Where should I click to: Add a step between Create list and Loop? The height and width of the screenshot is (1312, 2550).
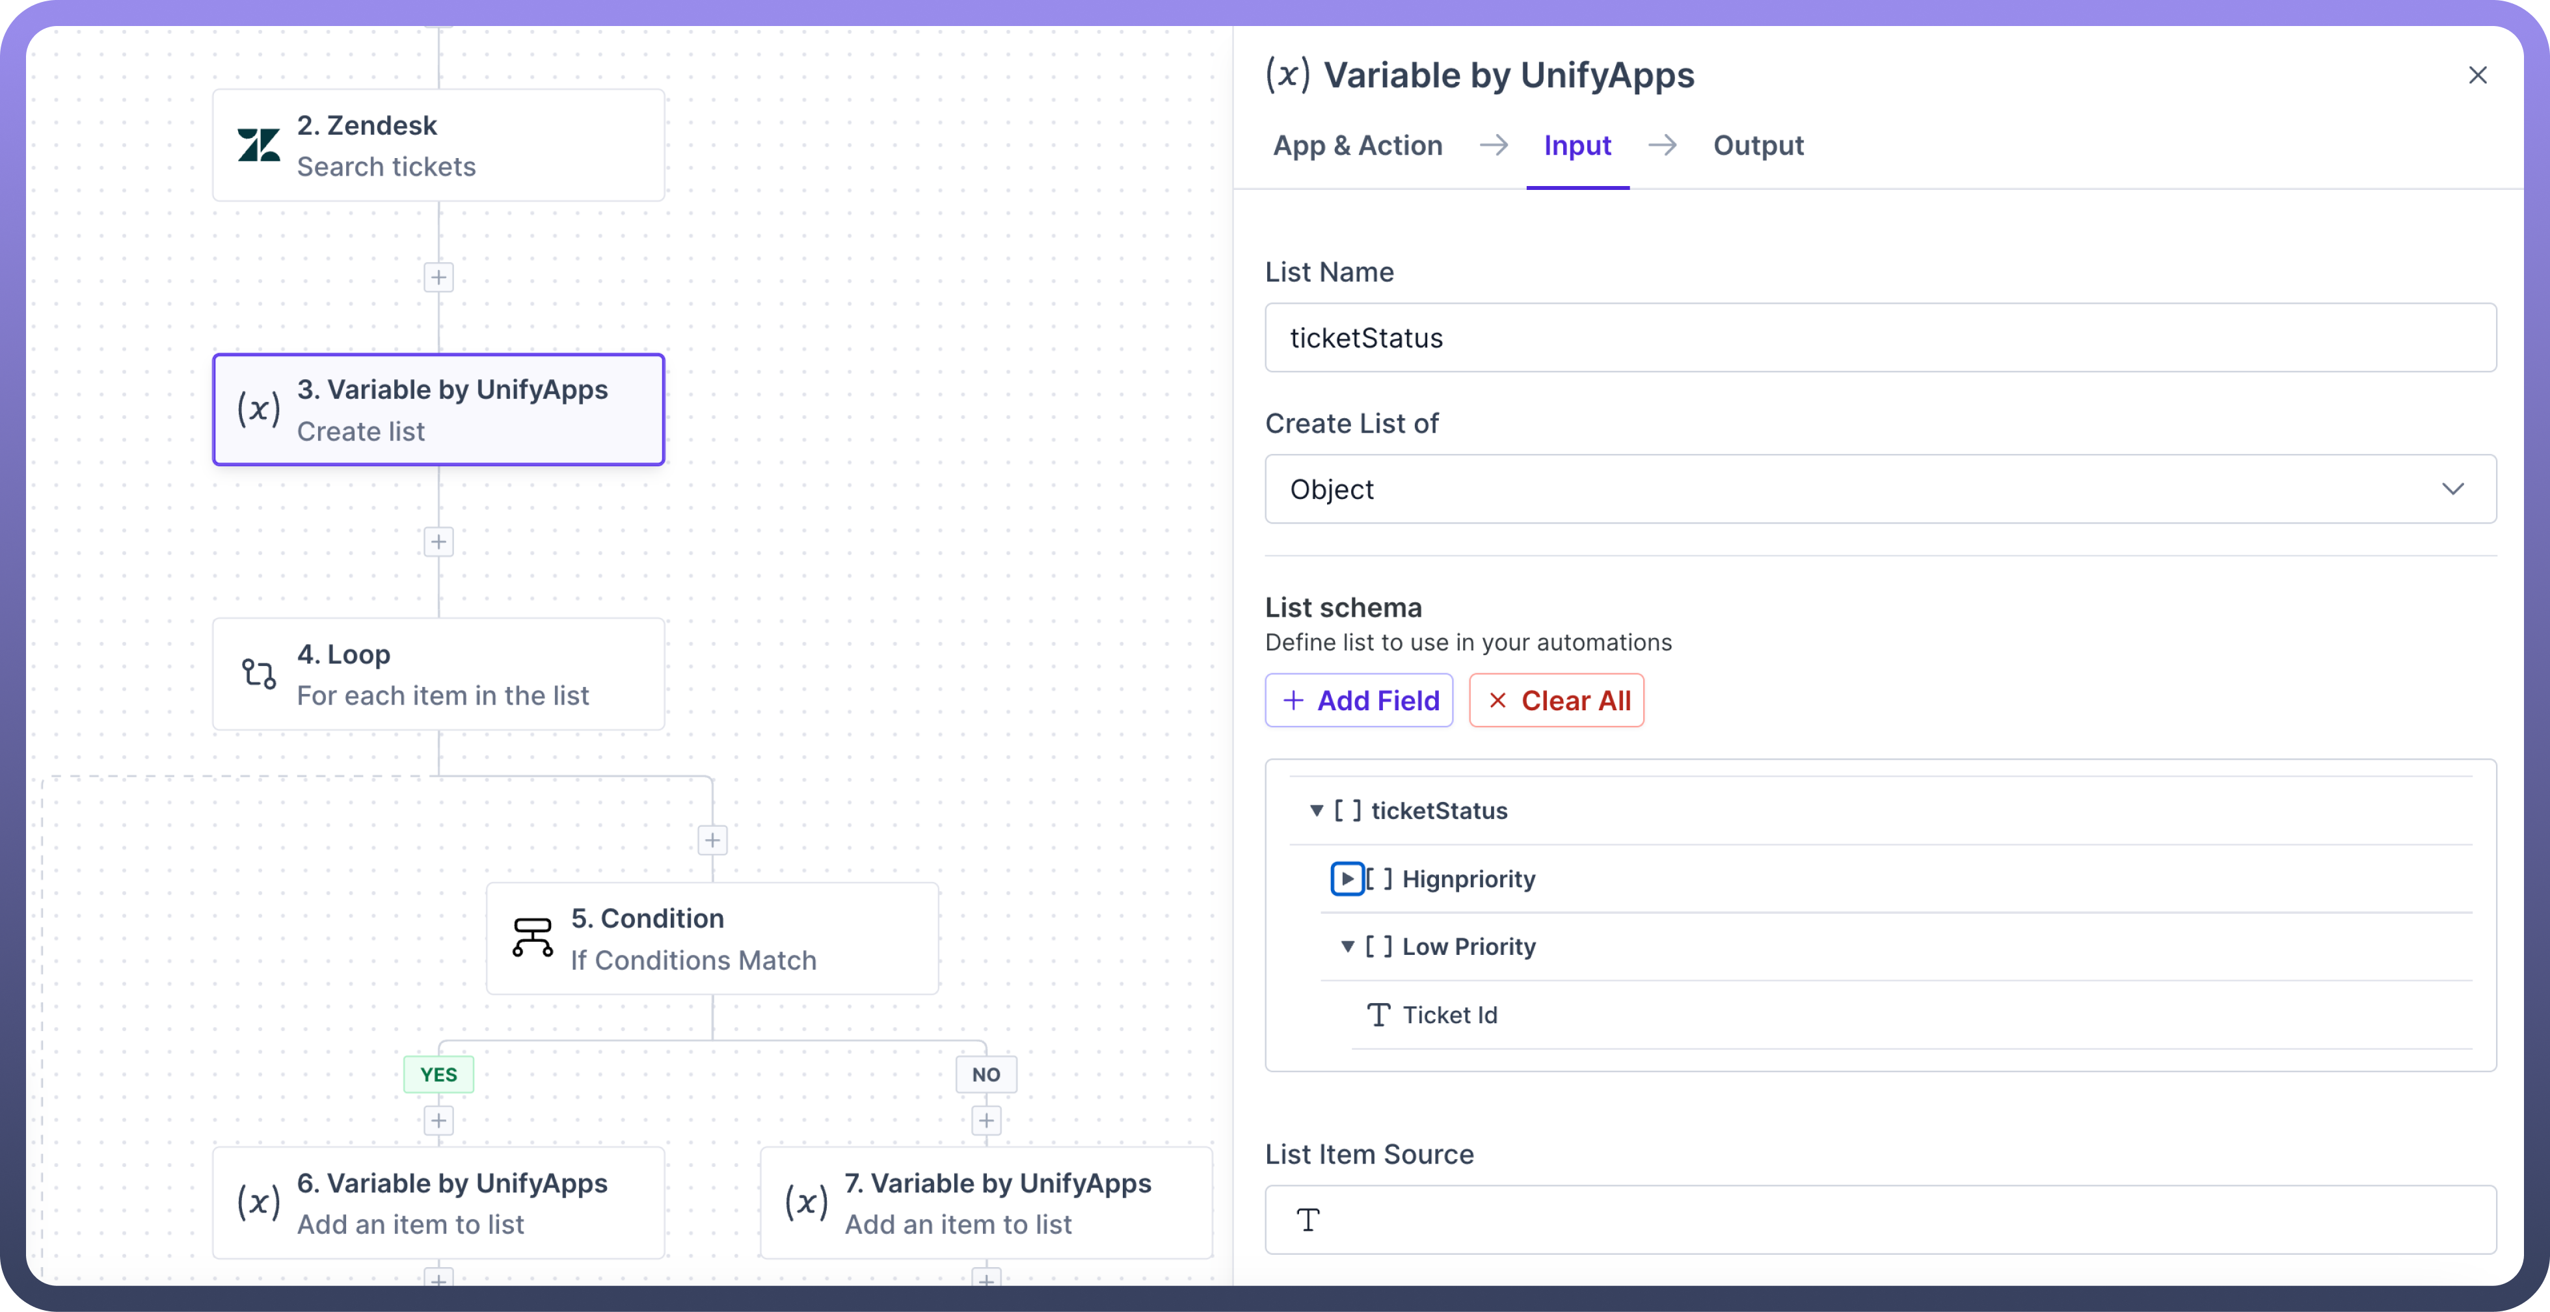point(438,542)
